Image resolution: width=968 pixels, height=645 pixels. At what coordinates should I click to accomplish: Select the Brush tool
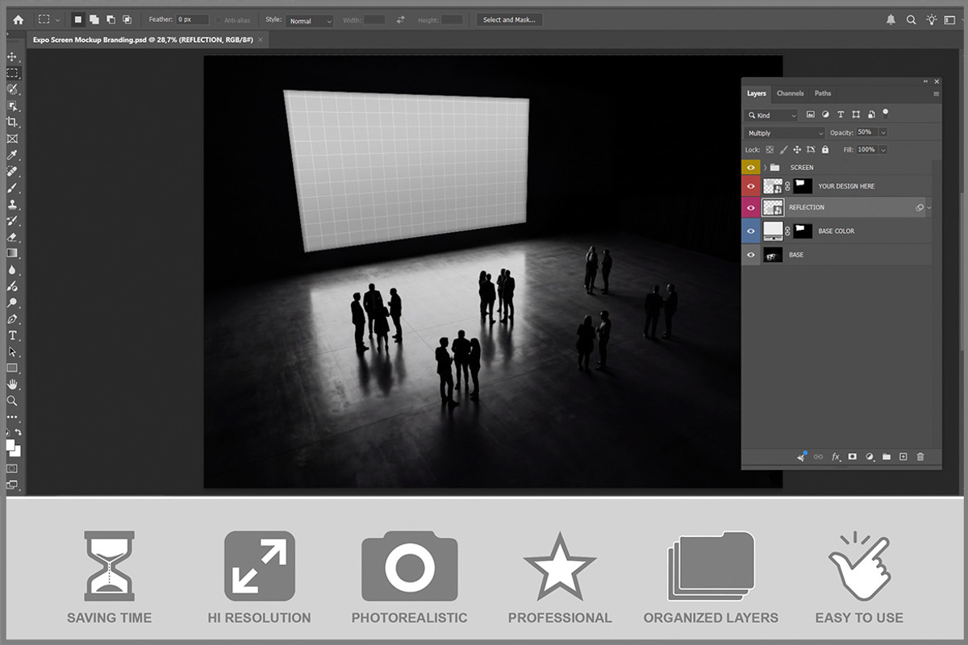tap(12, 188)
